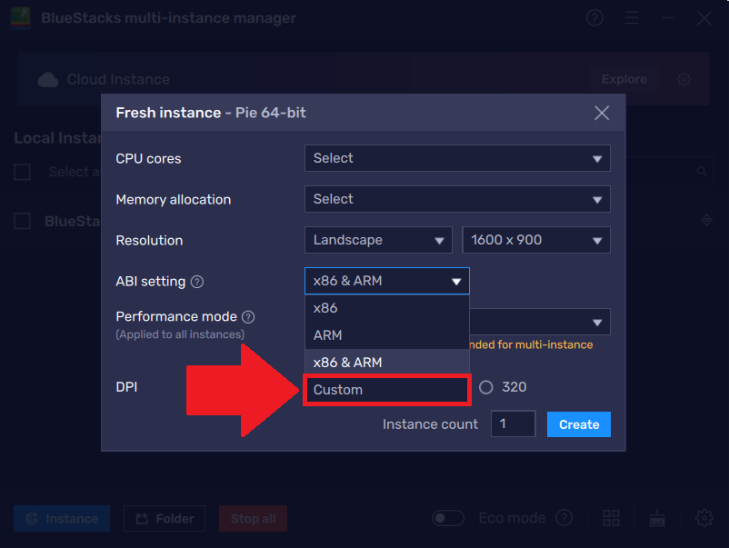Toggle the Eco mode switch
Image resolution: width=729 pixels, height=548 pixels.
[x=448, y=518]
